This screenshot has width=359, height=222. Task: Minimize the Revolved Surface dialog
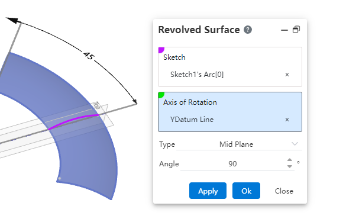click(x=284, y=30)
